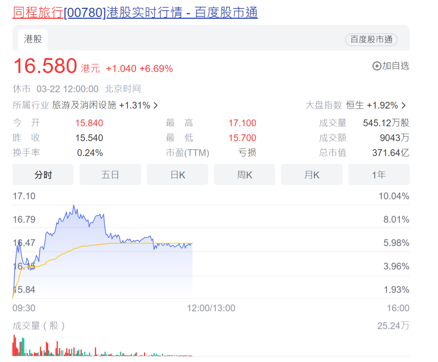Expand the 恒生 index chevron
The width and height of the screenshot is (438, 362).
pyautogui.click(x=404, y=105)
